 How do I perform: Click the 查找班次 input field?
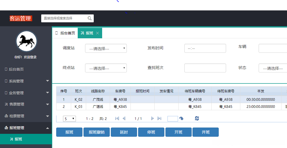point(205,68)
